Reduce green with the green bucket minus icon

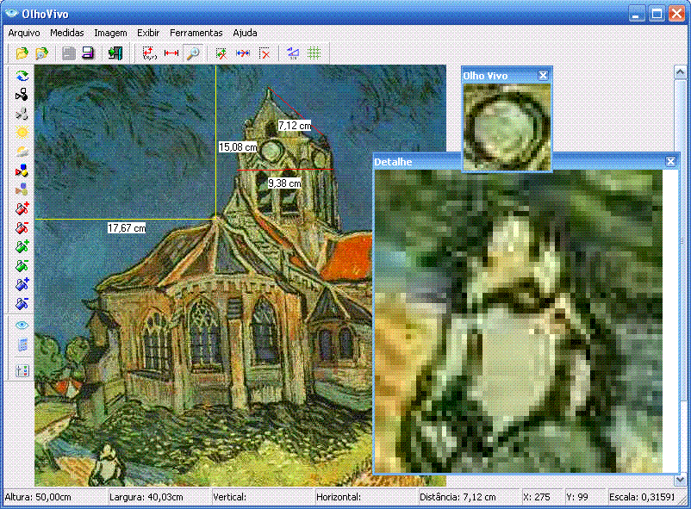pyautogui.click(x=22, y=265)
